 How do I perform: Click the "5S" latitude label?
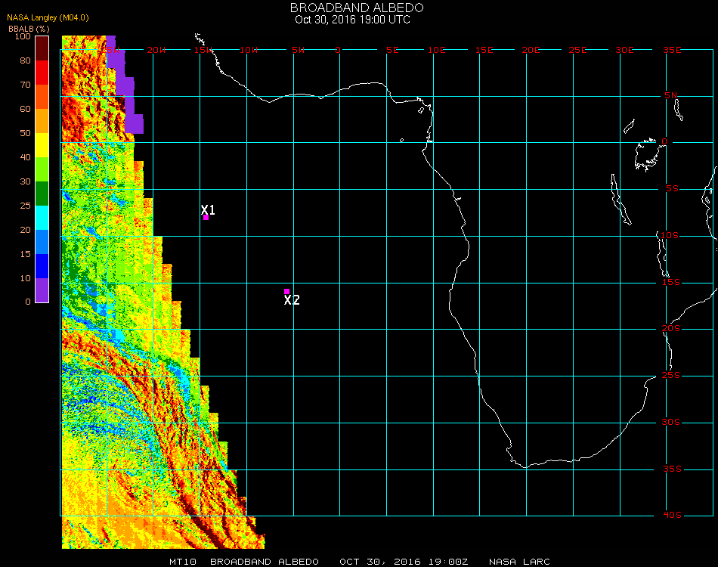coord(672,189)
